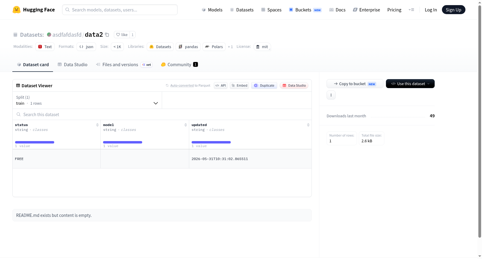This screenshot has width=482, height=259.
Task: Click the 2026-05-31T10:31:02.865511 cell
Action: [x=250, y=159]
